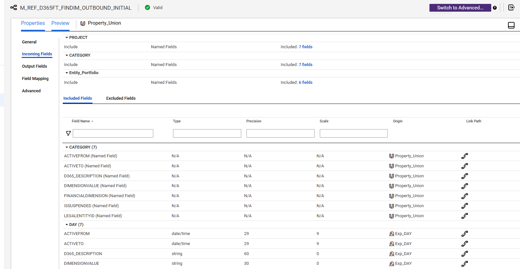Collapse the Entity_Portfolio section

pos(67,73)
